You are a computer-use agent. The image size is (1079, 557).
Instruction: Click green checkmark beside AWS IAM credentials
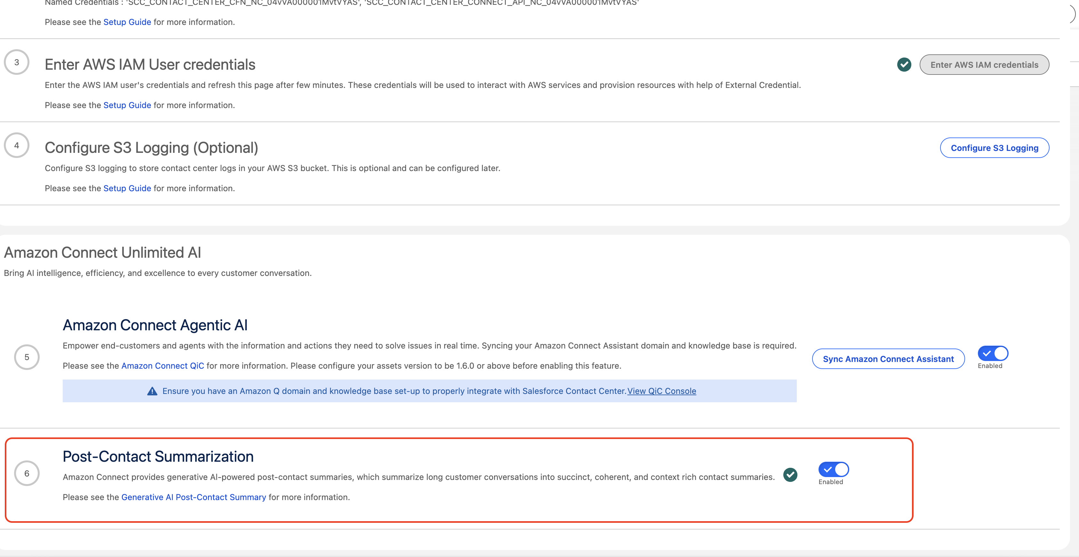pos(904,65)
